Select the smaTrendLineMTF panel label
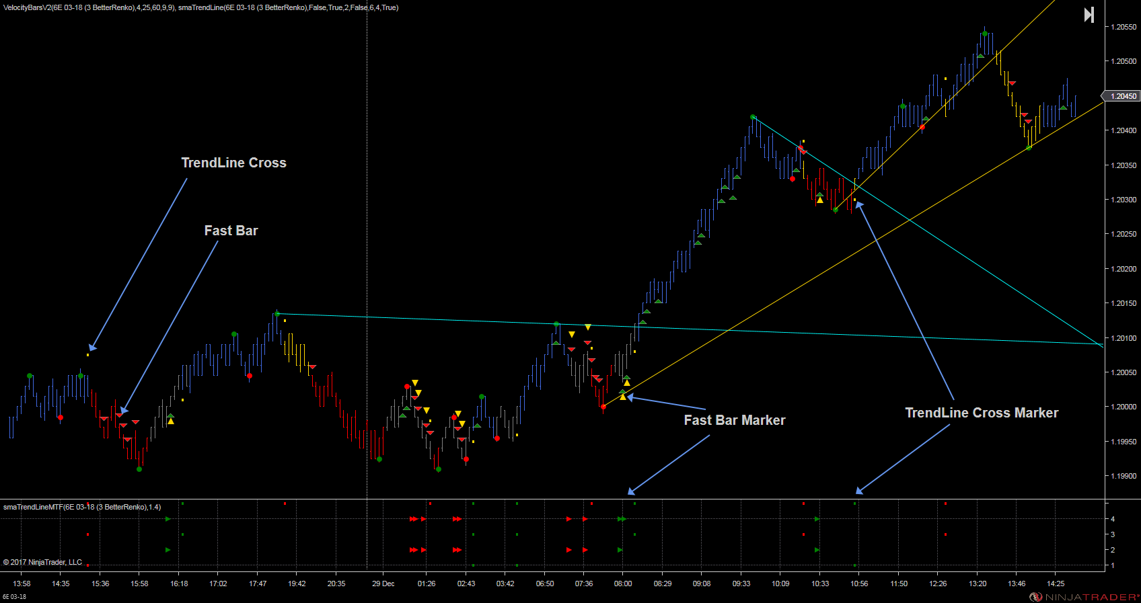The width and height of the screenshot is (1141, 603). (82, 507)
